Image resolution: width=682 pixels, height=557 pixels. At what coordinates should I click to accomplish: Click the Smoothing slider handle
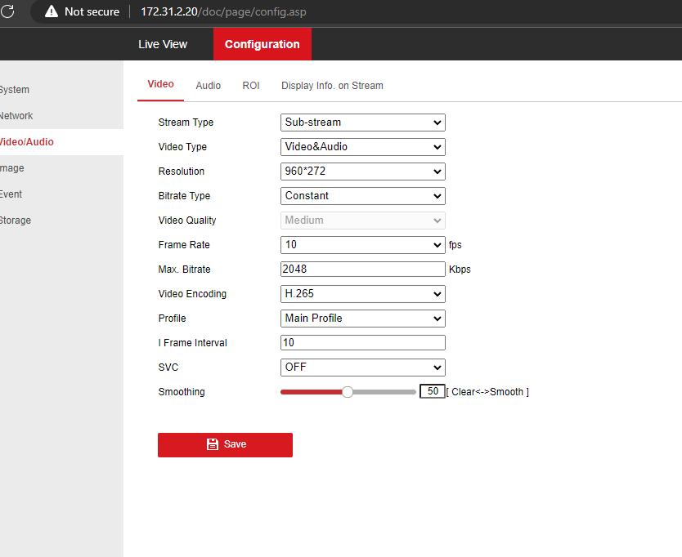[348, 391]
